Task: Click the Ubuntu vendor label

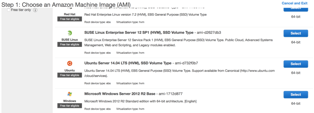Action: [70, 70]
